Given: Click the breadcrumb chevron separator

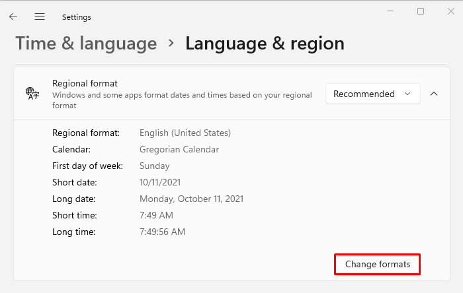Looking at the screenshot, I should pyautogui.click(x=171, y=44).
